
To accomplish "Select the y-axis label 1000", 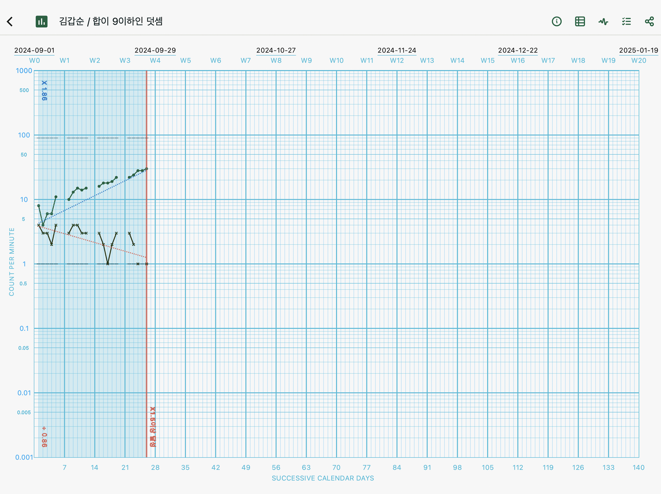I will coord(24,71).
